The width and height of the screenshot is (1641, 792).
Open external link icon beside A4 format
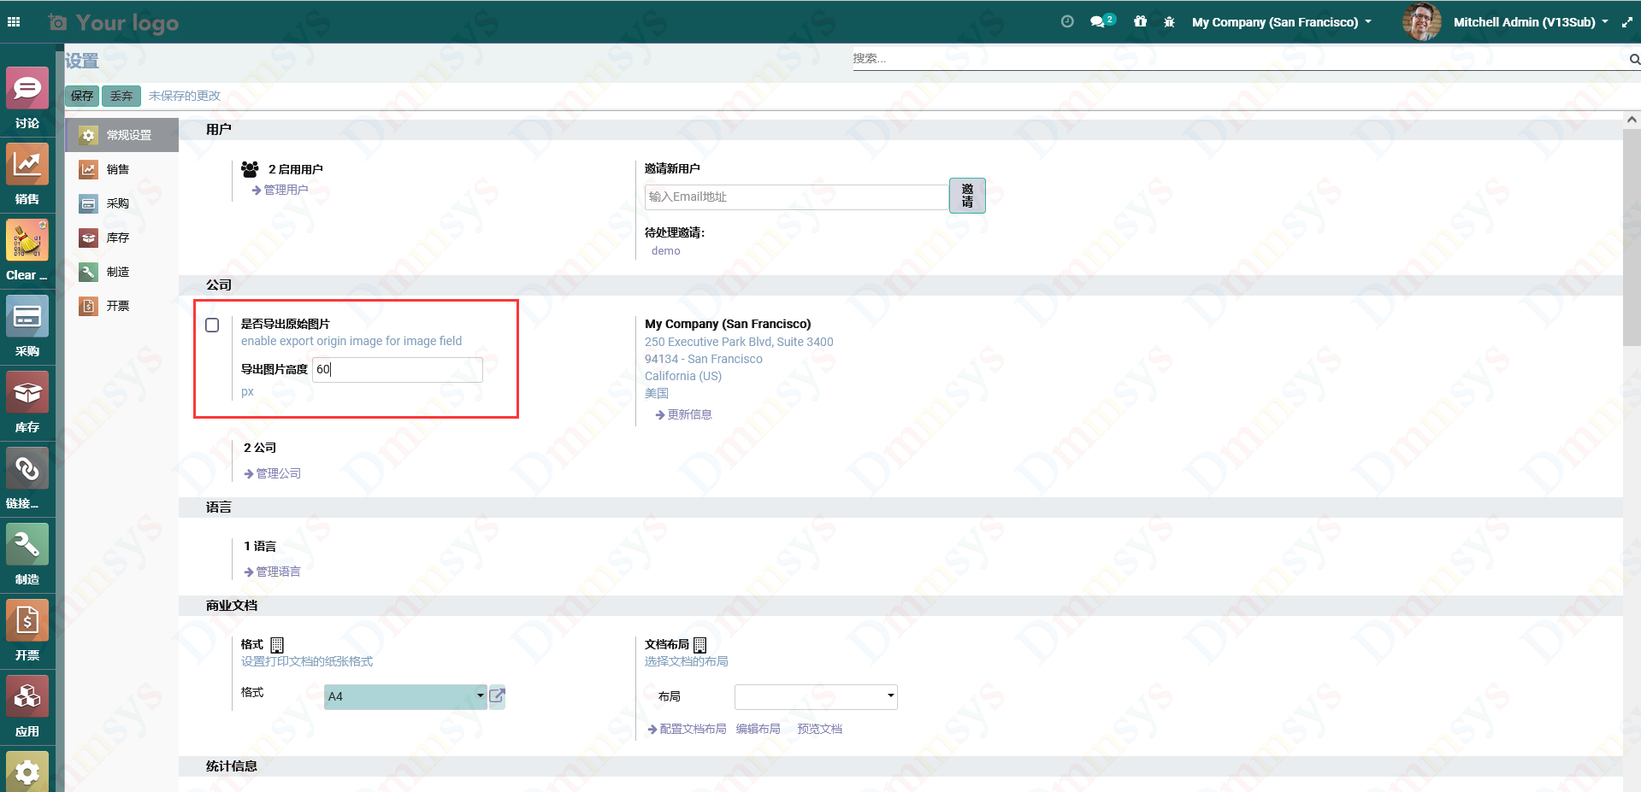click(497, 696)
